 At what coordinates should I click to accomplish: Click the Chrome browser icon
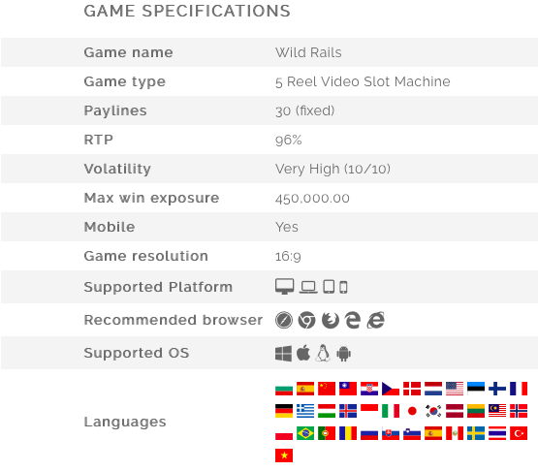coord(306,320)
